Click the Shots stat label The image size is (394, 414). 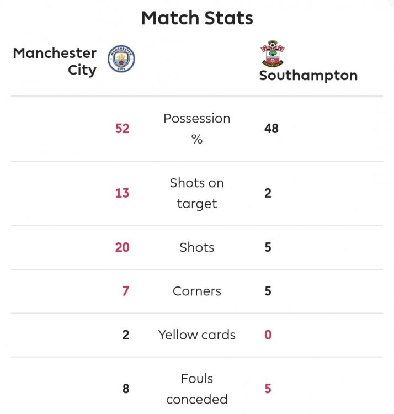coord(197,247)
